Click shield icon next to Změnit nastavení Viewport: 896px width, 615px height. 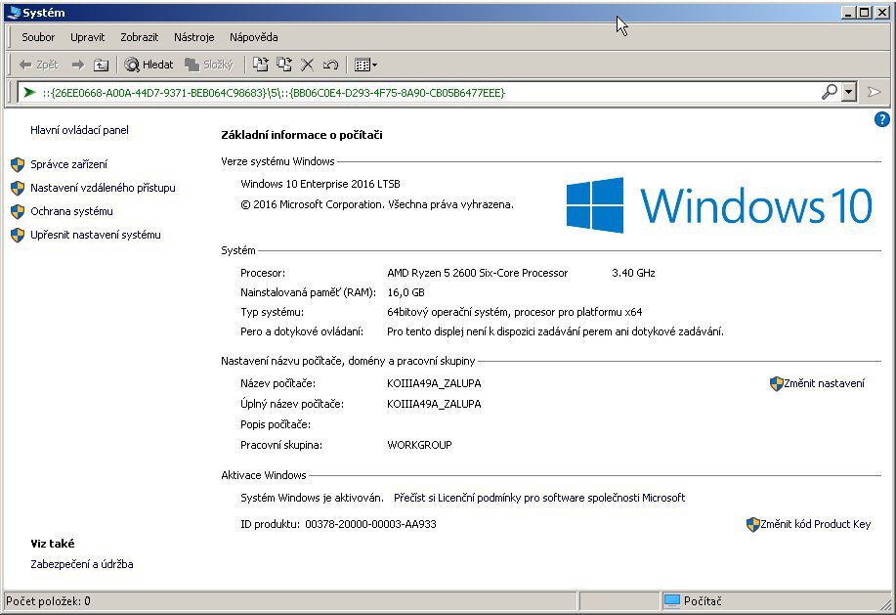click(x=776, y=383)
